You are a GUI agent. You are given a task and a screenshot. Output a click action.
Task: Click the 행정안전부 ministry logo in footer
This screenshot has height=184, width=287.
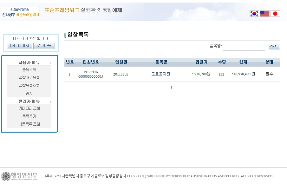20,176
